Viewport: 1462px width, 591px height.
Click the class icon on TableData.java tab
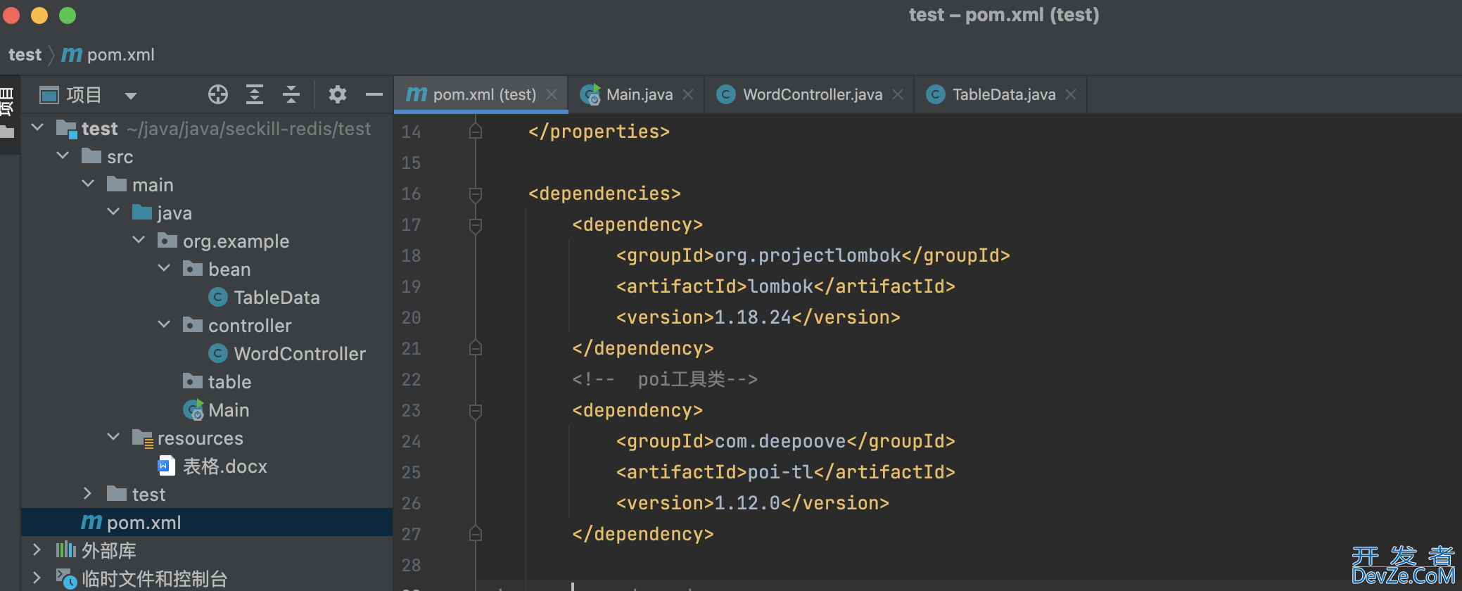936,94
